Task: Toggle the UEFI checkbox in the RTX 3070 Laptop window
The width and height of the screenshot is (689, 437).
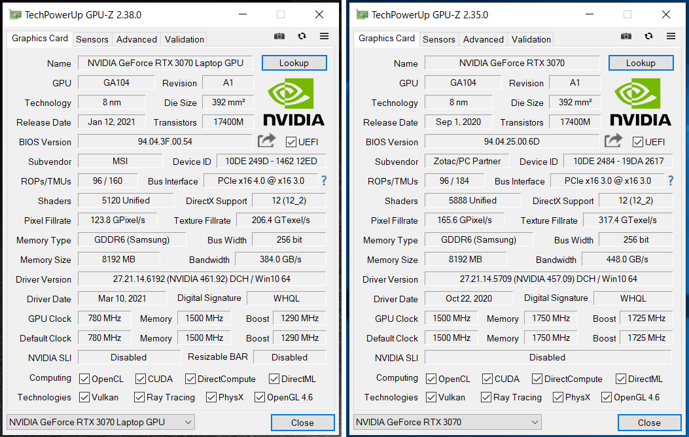Action: click(x=291, y=141)
